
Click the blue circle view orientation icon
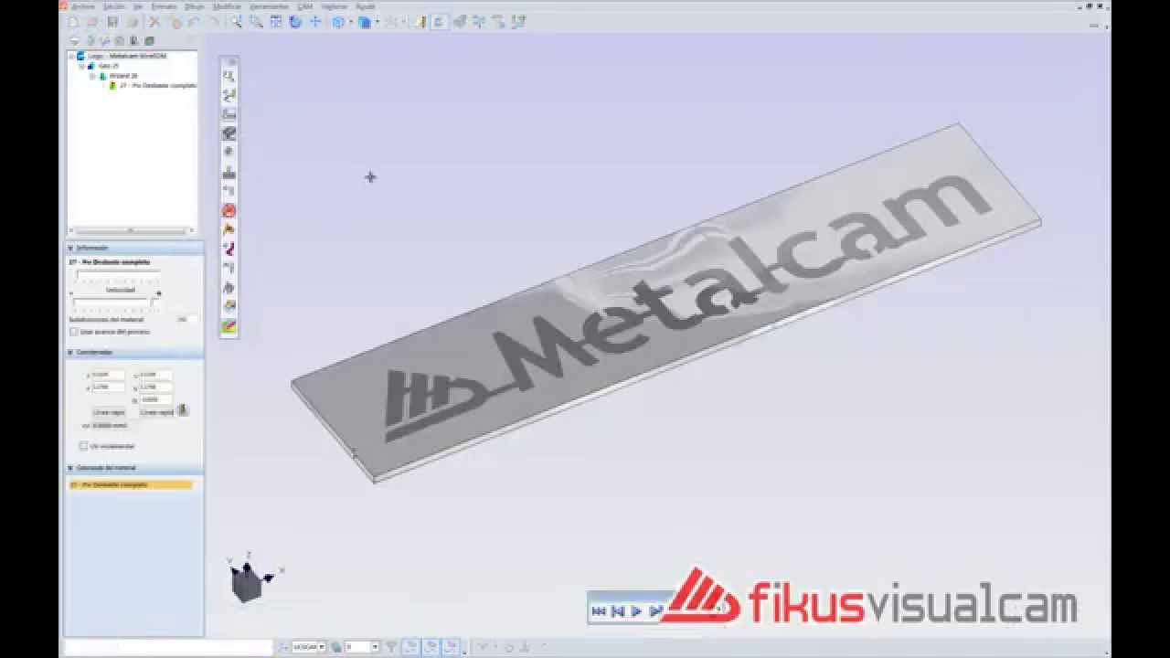pos(338,22)
